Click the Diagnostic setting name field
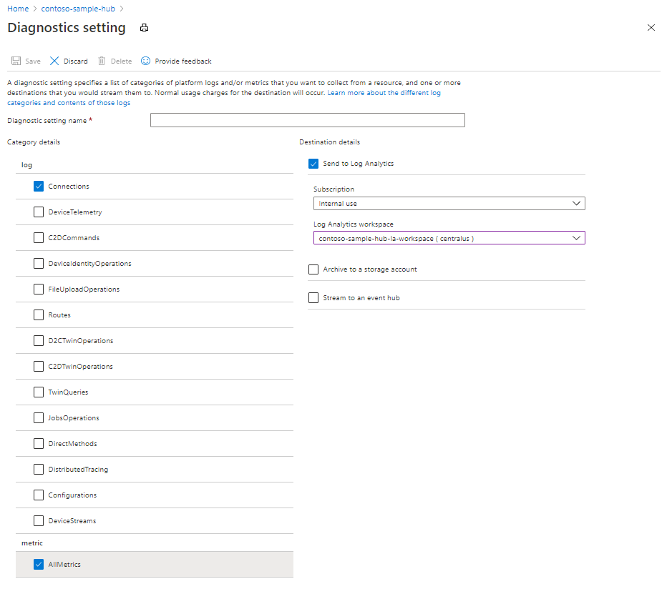The width and height of the screenshot is (667, 594). [x=308, y=120]
